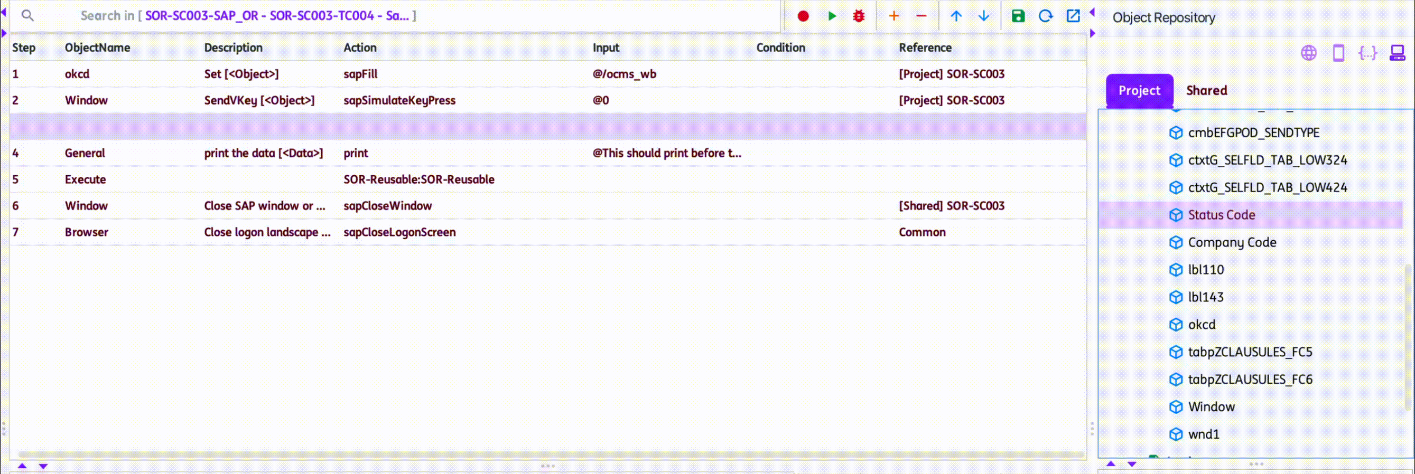This screenshot has width=1415, height=474.
Task: Select SAP desktop repository computer icon
Action: pos(1398,53)
